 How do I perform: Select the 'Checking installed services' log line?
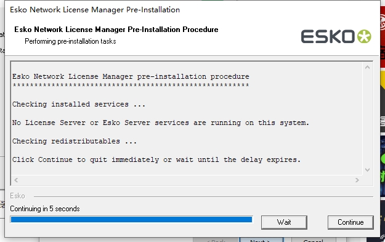79,104
